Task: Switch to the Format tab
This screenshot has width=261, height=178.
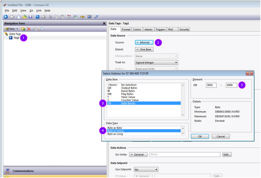Action: pyautogui.click(x=126, y=29)
